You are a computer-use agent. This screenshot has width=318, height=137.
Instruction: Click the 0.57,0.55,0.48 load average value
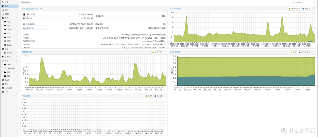[x=87, y=18]
